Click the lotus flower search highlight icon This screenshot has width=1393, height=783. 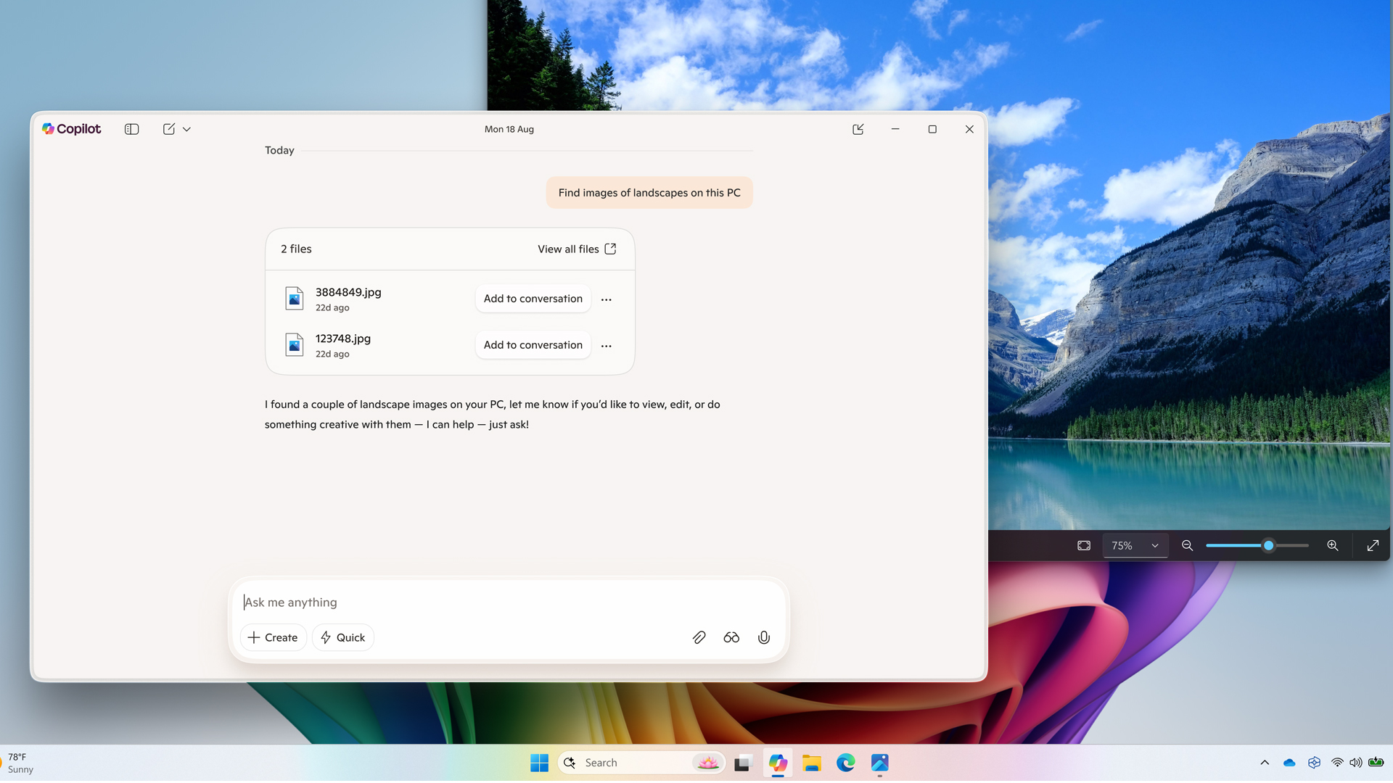(x=707, y=763)
